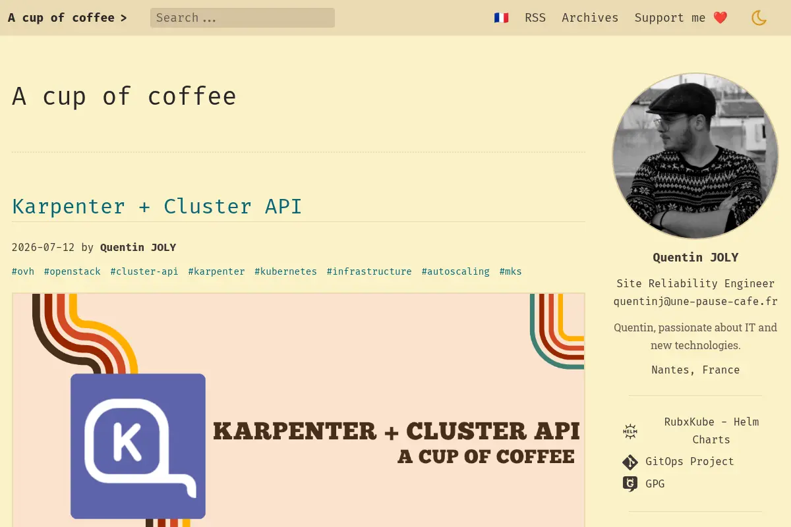Go to the Archives page
This screenshot has width=791, height=527.
click(x=590, y=18)
